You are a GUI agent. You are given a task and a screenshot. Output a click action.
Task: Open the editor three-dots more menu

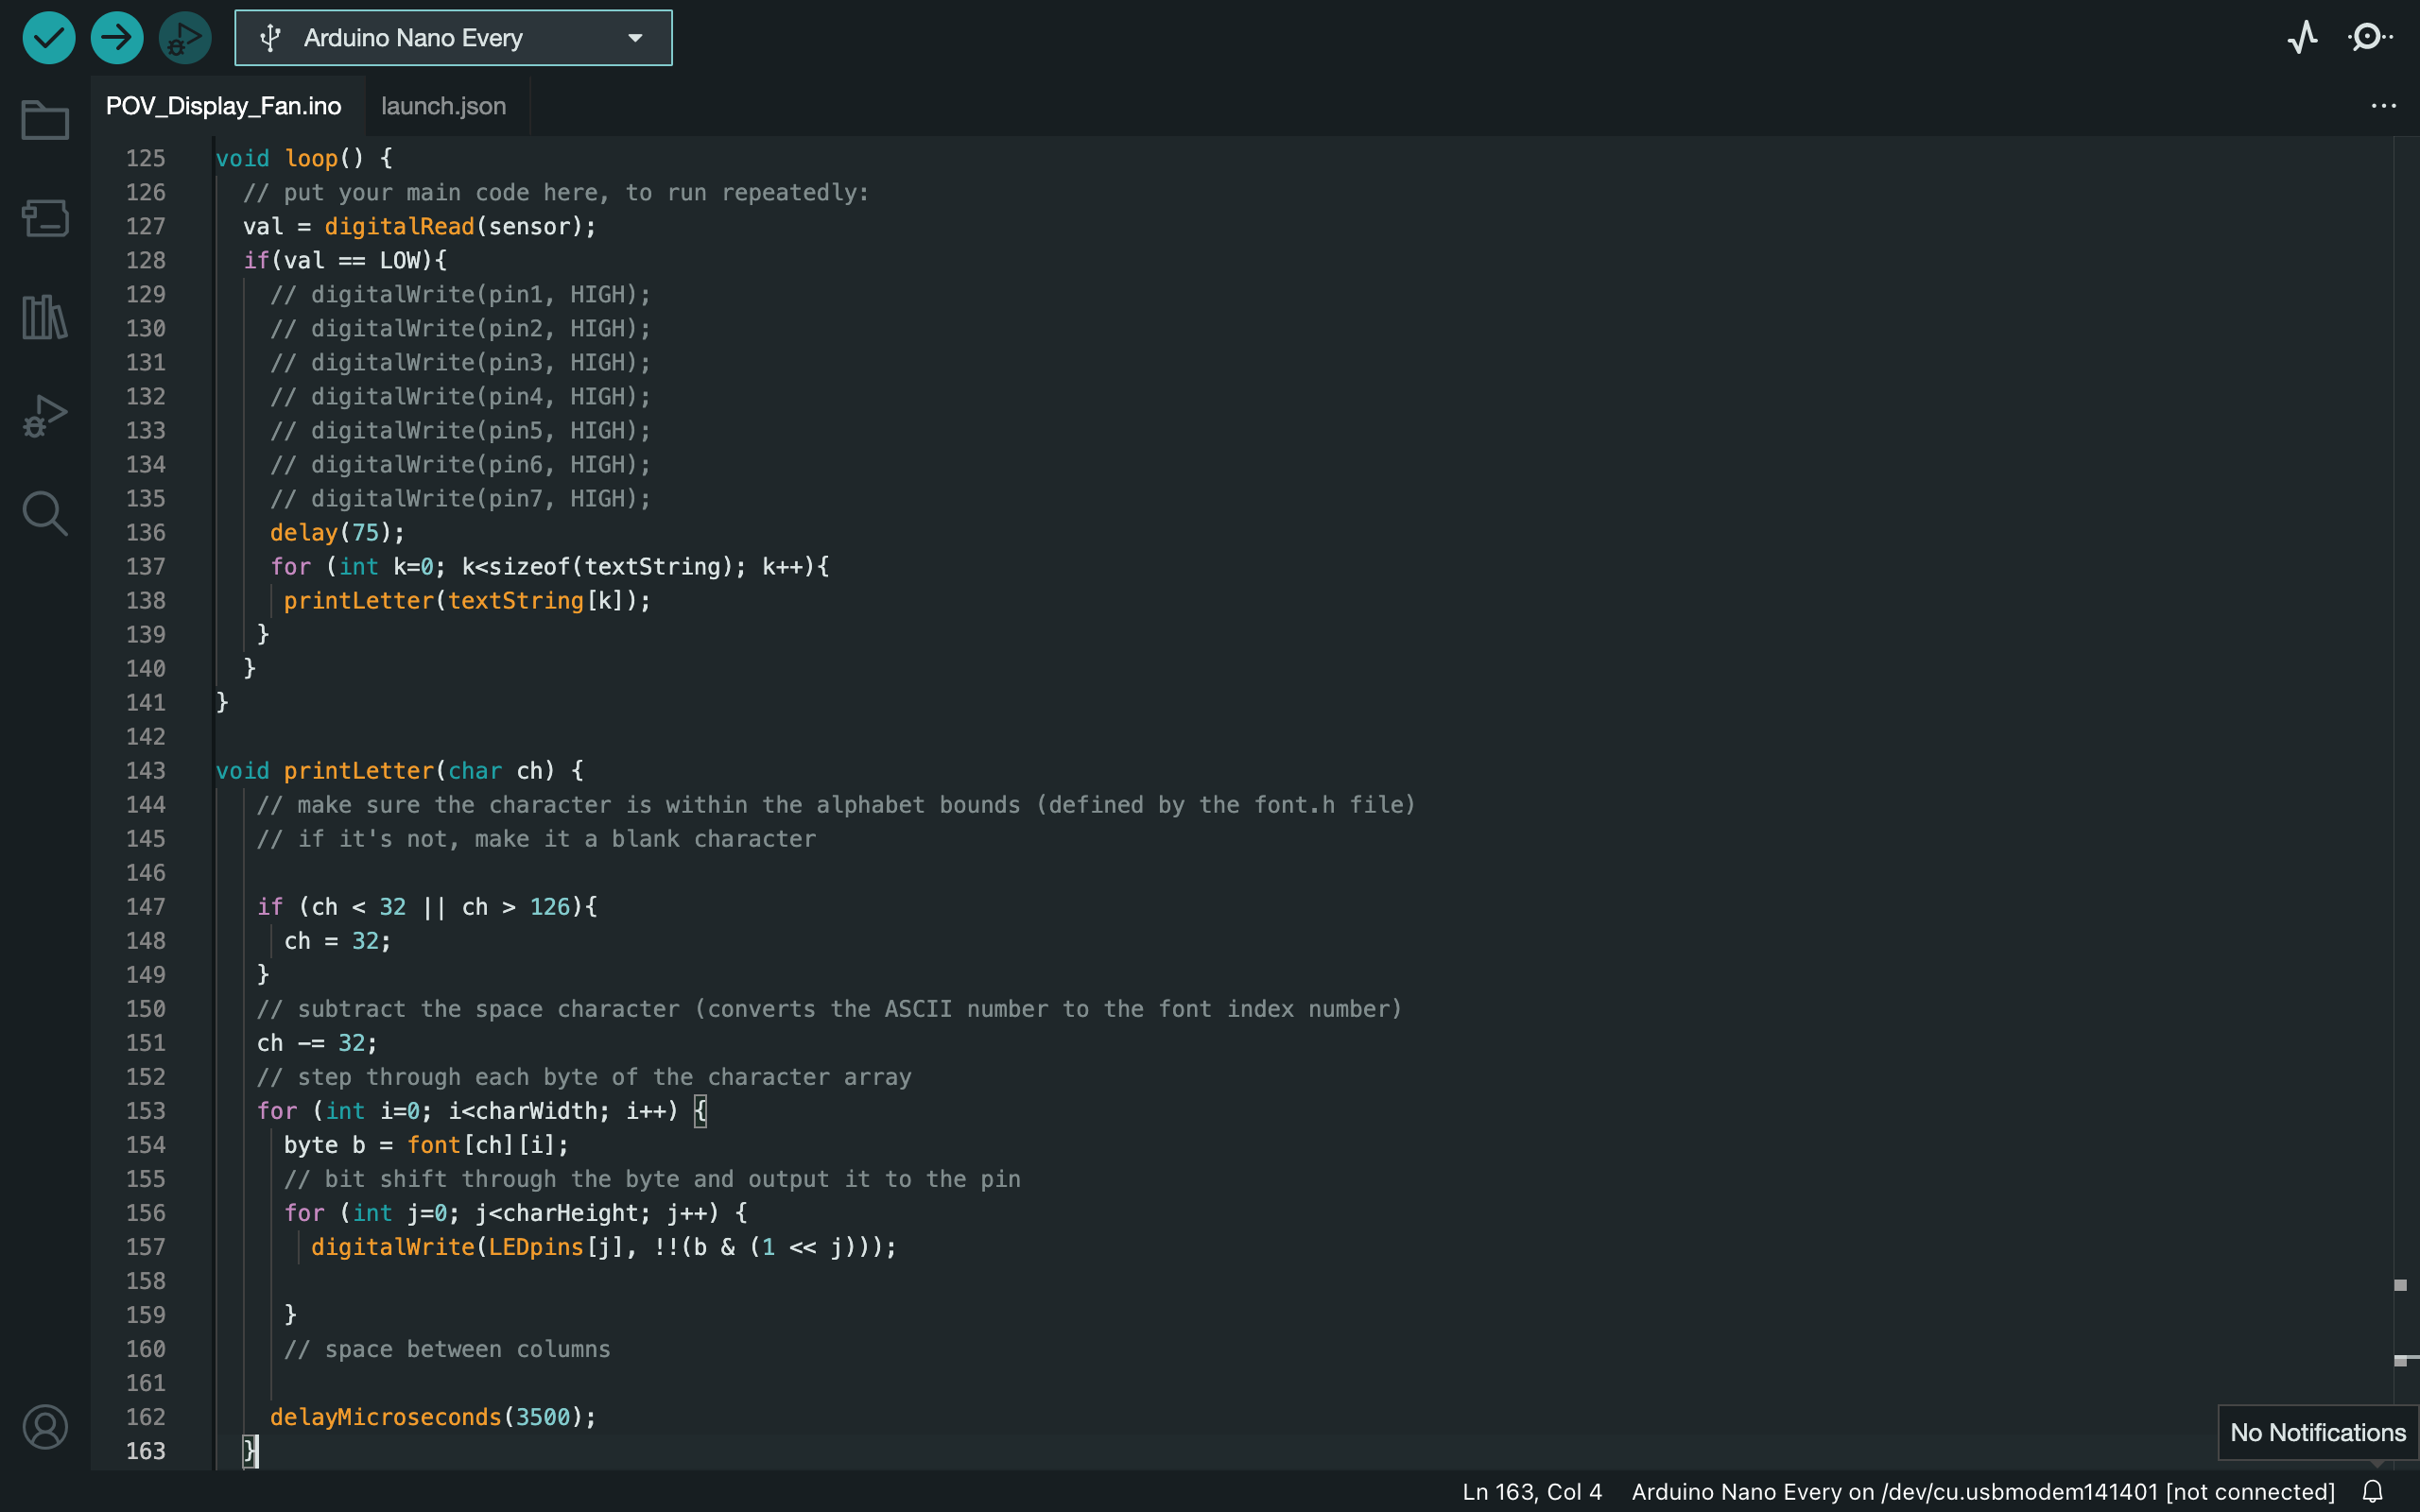pyautogui.click(x=2384, y=106)
